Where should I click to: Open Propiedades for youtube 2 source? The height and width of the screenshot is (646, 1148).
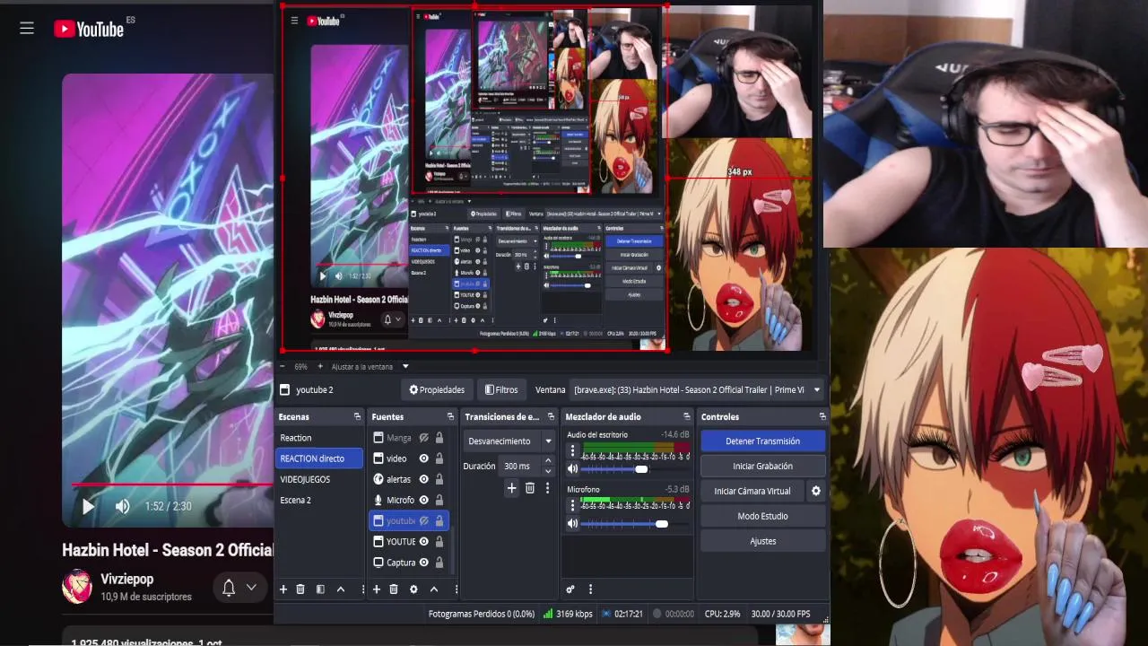[437, 389]
